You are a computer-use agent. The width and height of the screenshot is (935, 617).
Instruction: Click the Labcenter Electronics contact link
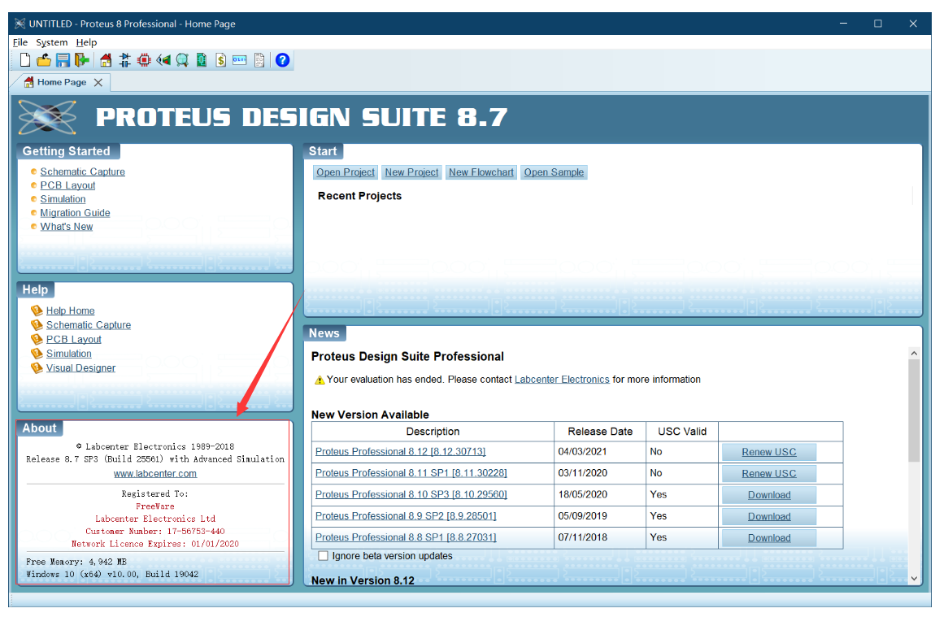pos(562,379)
